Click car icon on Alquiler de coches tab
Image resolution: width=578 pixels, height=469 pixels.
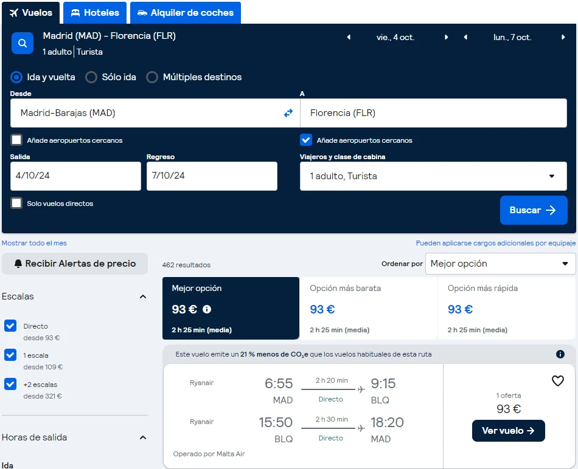(142, 13)
